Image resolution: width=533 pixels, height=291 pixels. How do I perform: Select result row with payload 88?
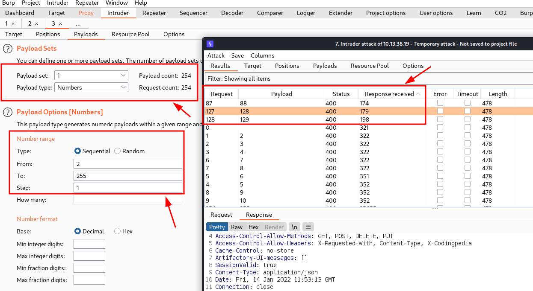pyautogui.click(x=369, y=103)
